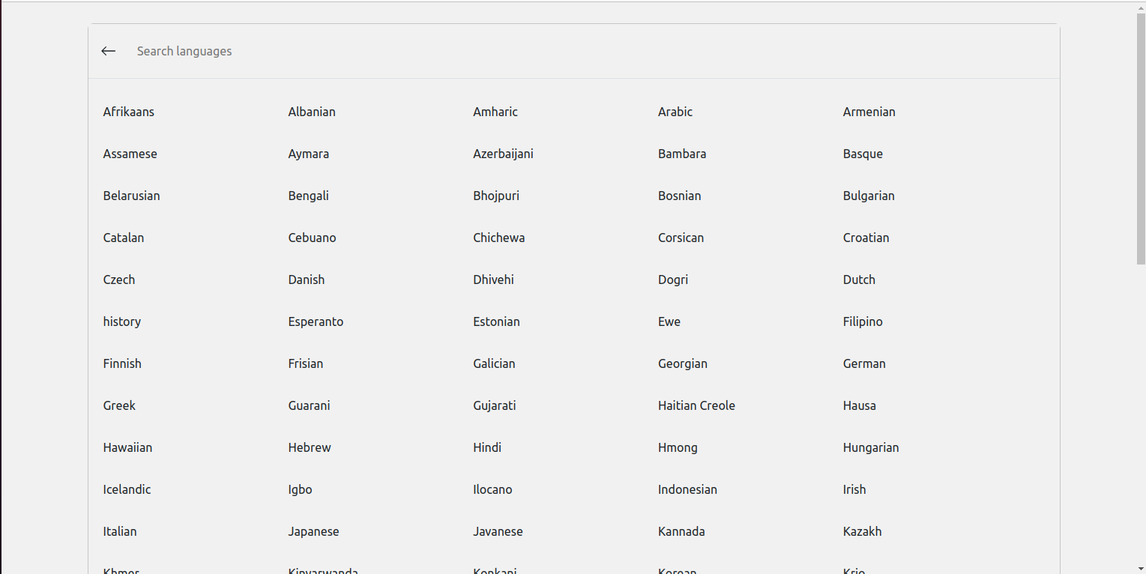Choose Kazakh language option
This screenshot has height=574, width=1146.
click(862, 531)
